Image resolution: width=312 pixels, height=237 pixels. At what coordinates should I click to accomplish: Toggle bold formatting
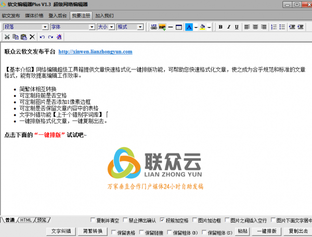(x=220, y=27)
